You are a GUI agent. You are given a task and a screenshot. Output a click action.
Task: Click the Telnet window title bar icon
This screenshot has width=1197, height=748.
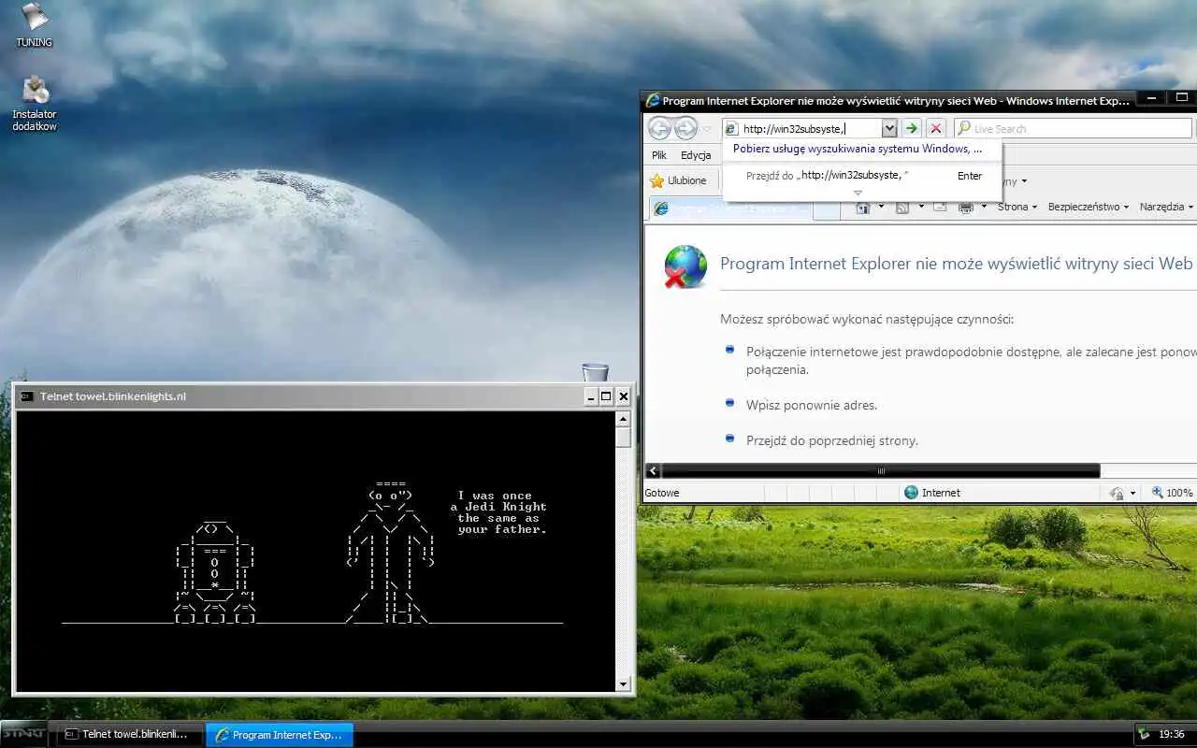(27, 396)
